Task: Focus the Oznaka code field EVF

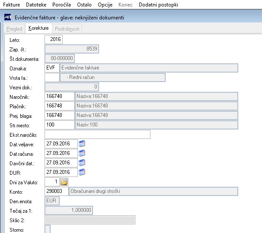Action: click(x=52, y=68)
